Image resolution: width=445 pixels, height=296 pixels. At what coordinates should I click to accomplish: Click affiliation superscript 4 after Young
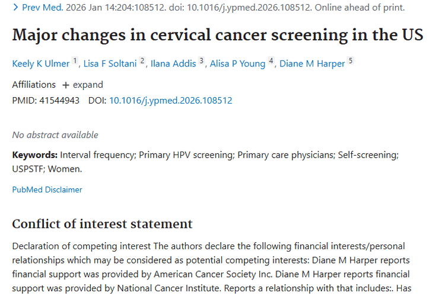[x=271, y=61]
